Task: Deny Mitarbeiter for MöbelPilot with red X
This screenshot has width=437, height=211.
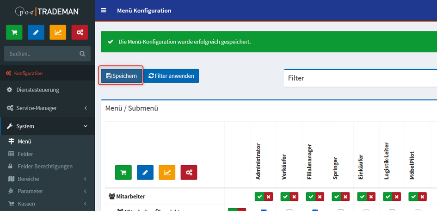Action: pos(422,197)
